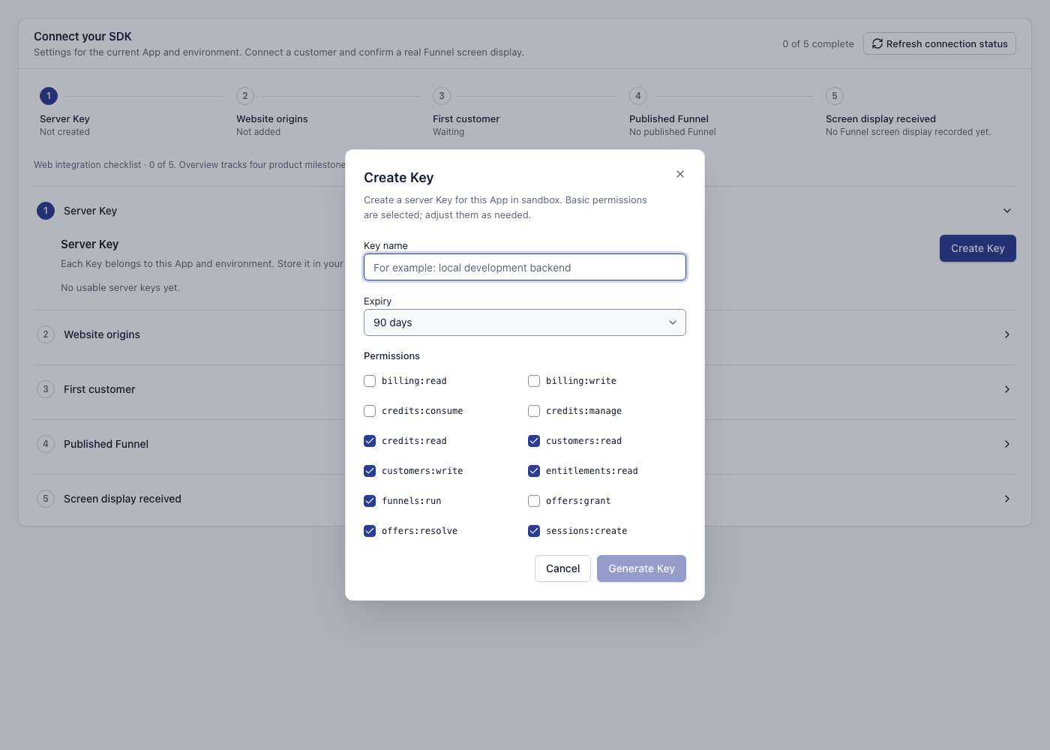
Task: Disable the entitlements:read permission
Action: click(534, 471)
